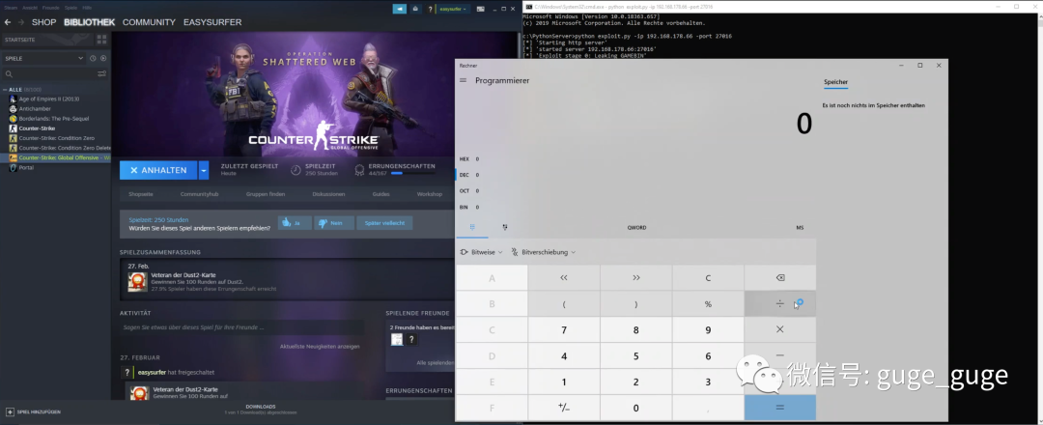Open the COMMUNITY tab in Steam
The image size is (1043, 425).
149,21
